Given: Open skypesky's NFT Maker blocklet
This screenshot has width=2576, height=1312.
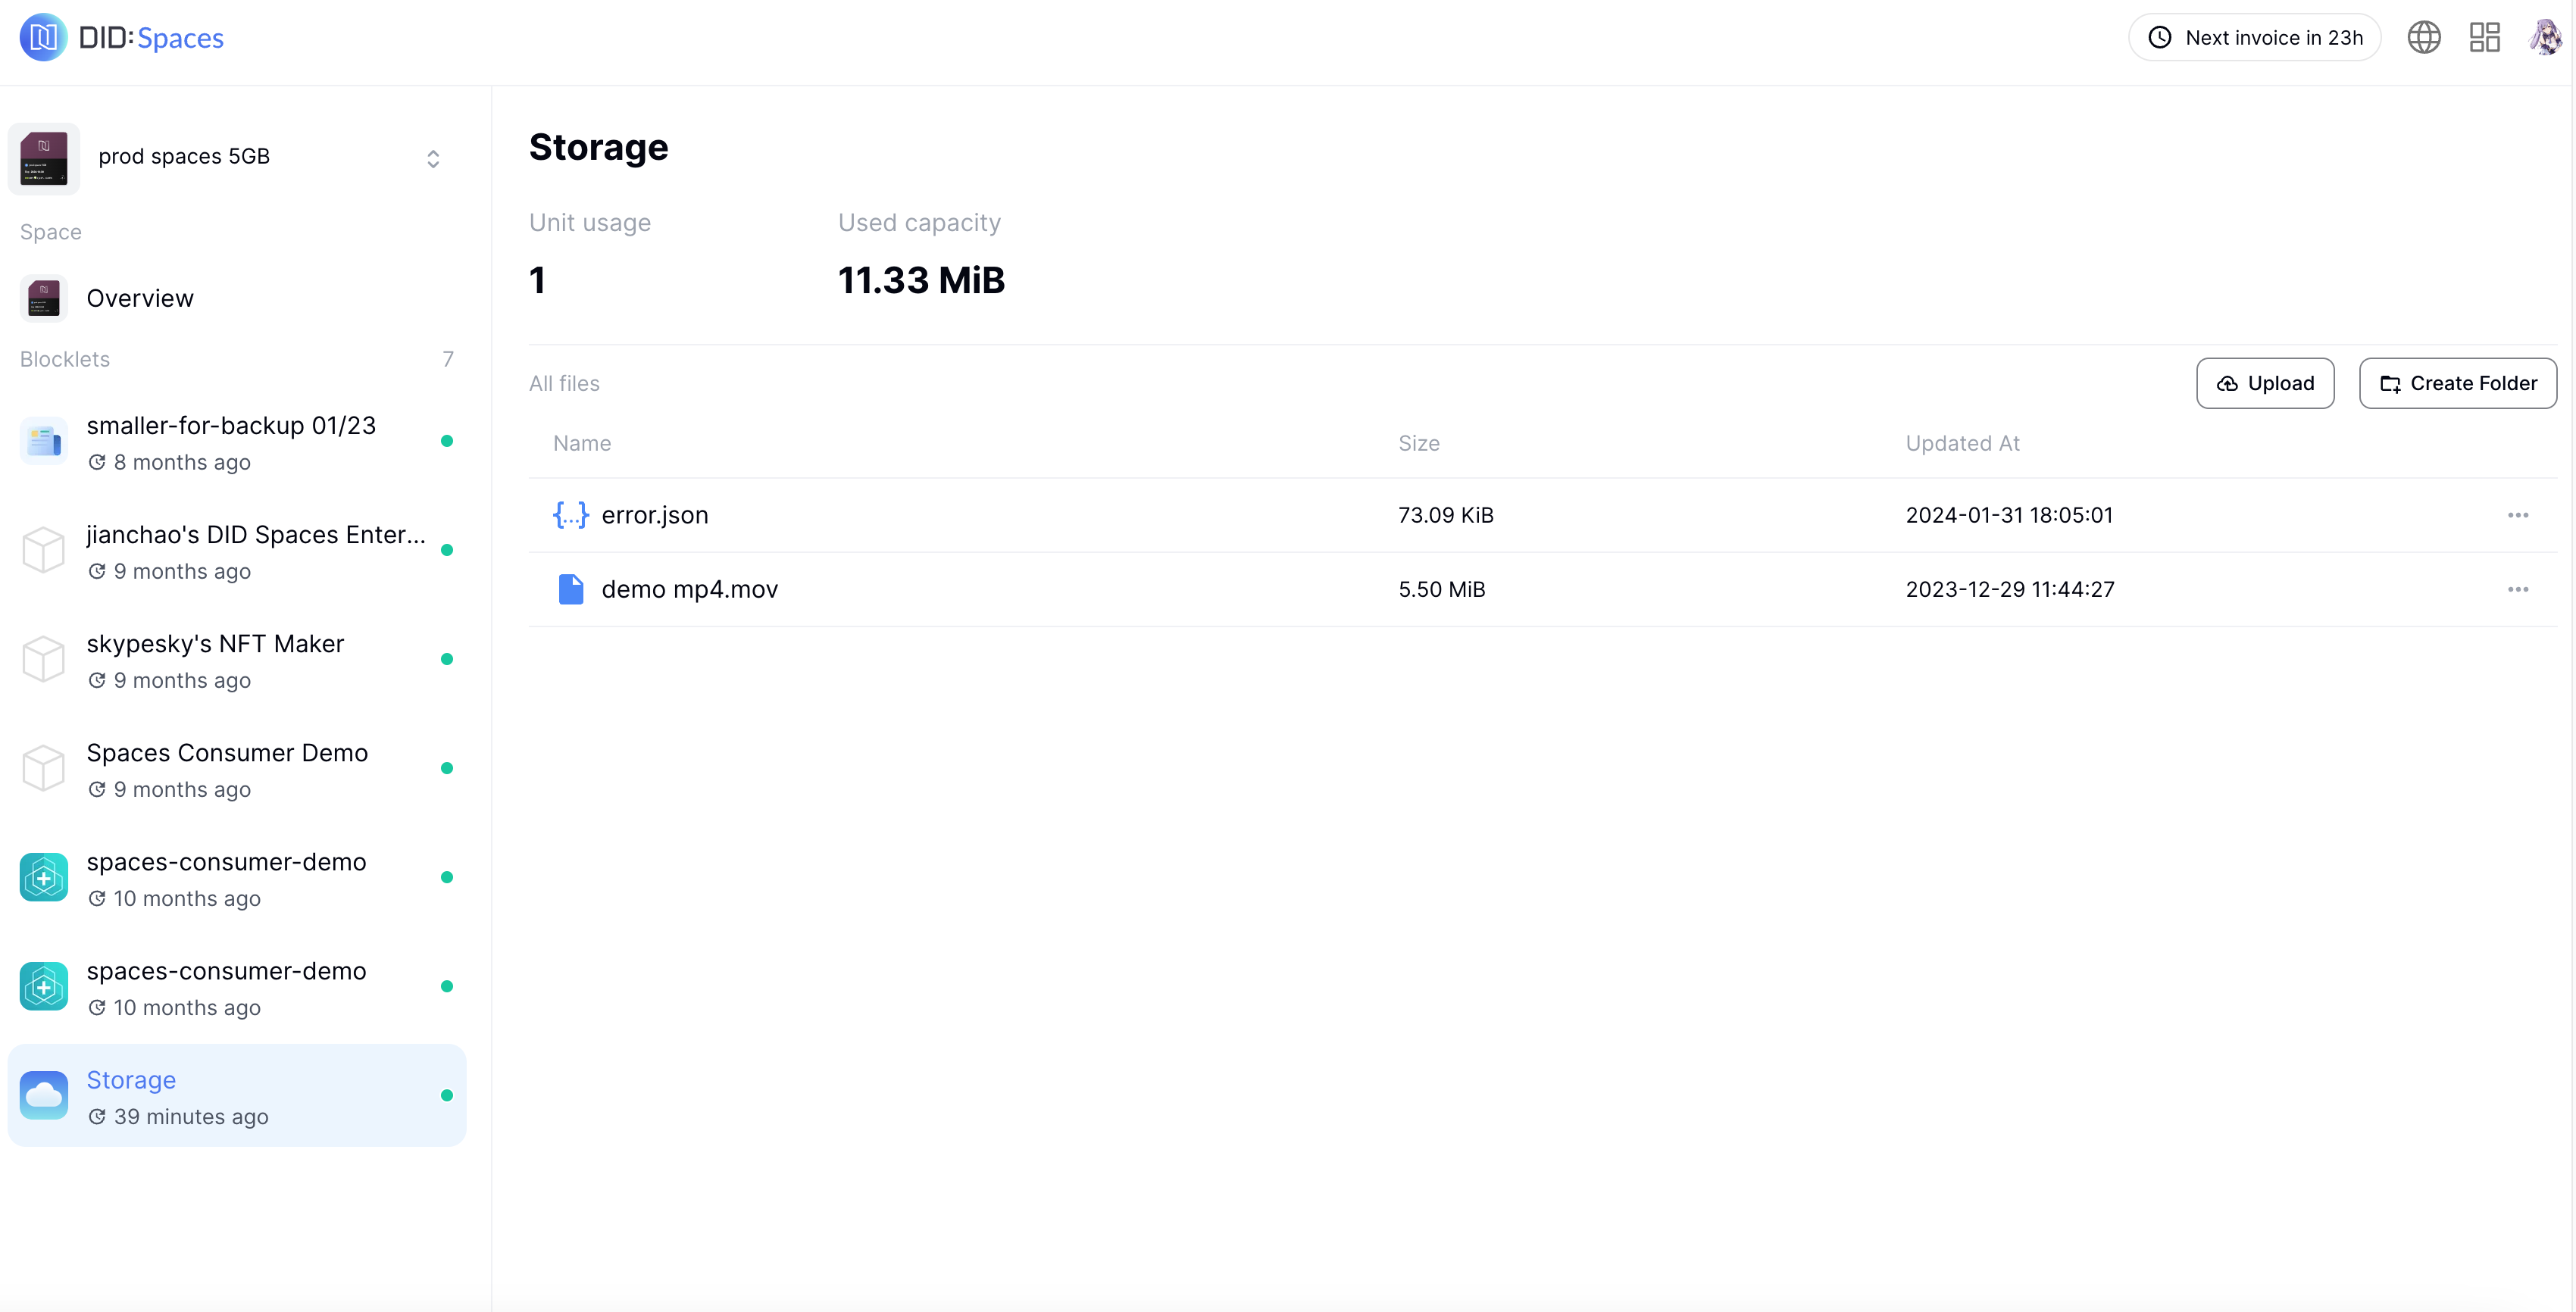Looking at the screenshot, I should coord(215,644).
